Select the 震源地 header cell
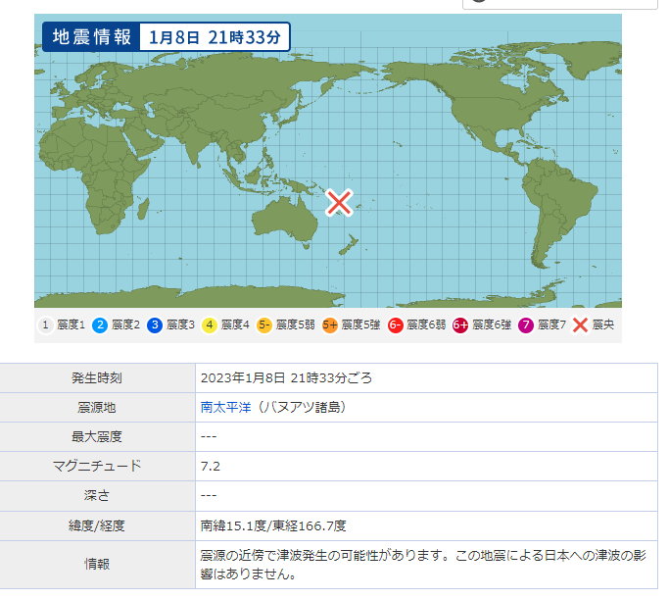The image size is (669, 599). point(97,407)
